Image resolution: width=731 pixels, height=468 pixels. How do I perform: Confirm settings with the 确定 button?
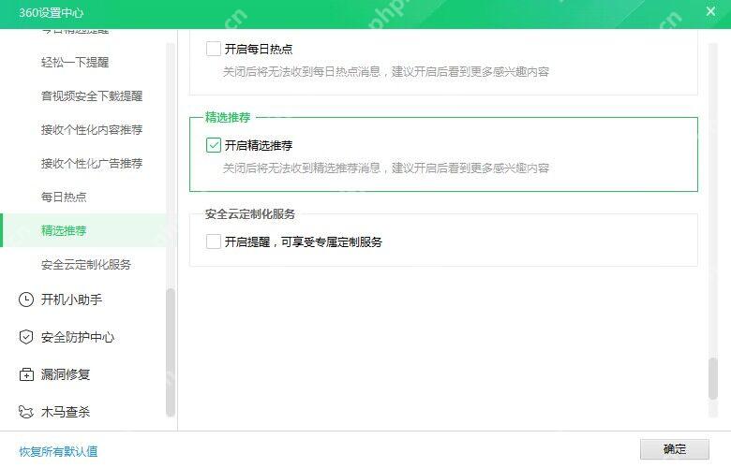(674, 449)
